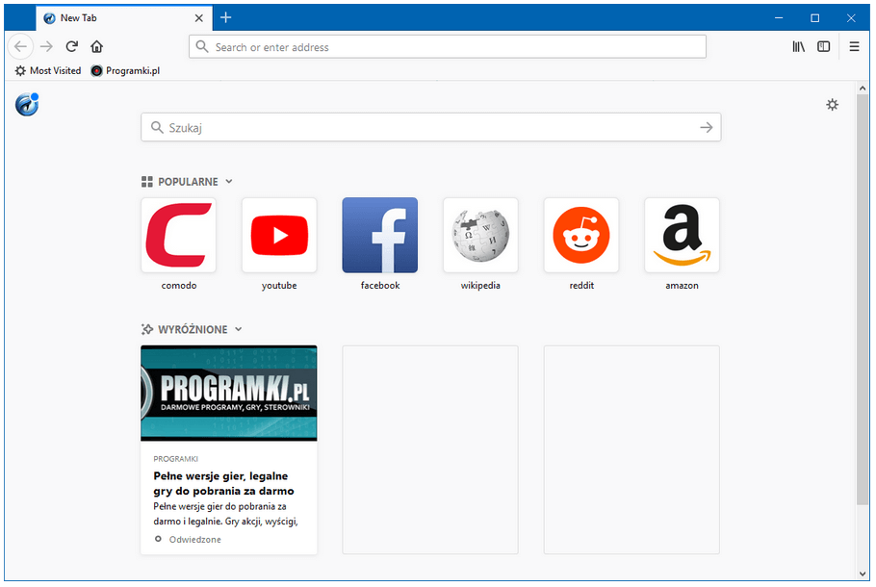Open the Programki.pl bookmark
This screenshot has width=876, height=587.
[126, 70]
